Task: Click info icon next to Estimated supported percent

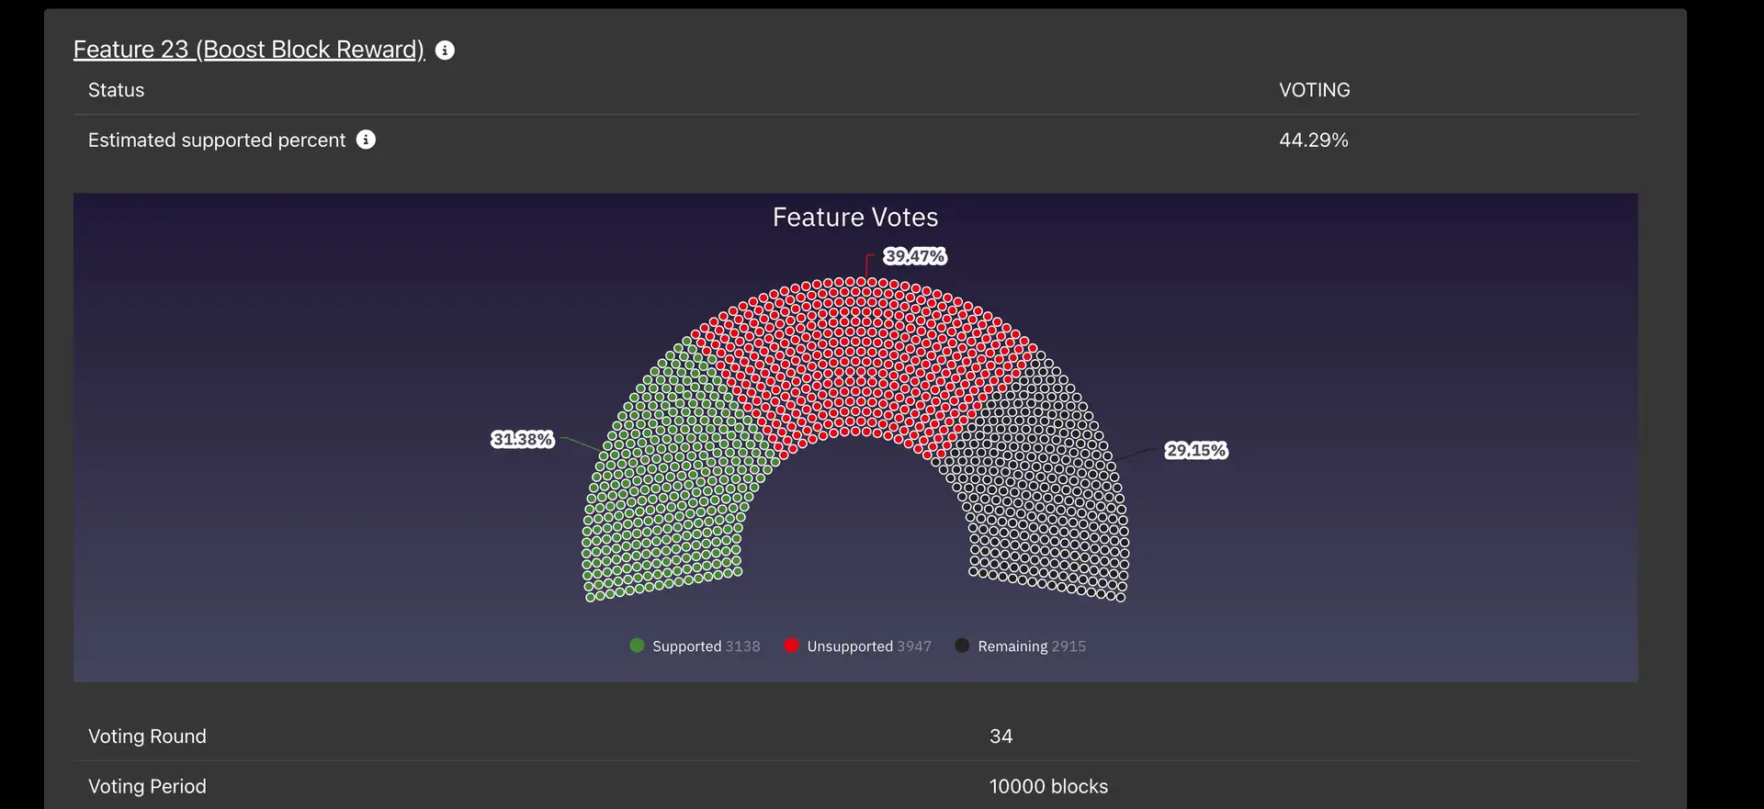Action: pyautogui.click(x=366, y=140)
